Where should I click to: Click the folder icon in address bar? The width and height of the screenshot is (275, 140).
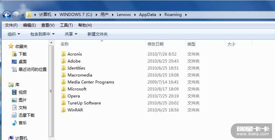pos(29,15)
